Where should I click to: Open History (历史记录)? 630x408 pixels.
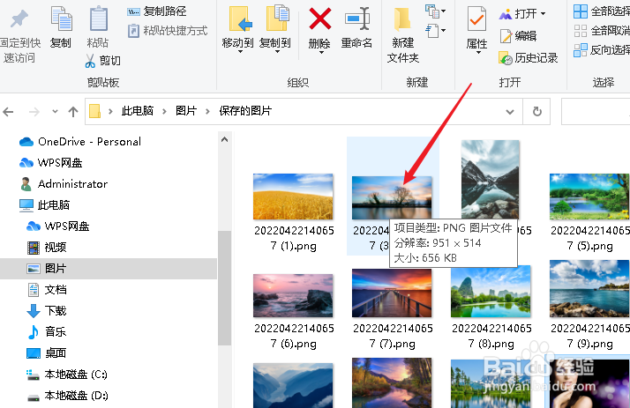pyautogui.click(x=528, y=58)
